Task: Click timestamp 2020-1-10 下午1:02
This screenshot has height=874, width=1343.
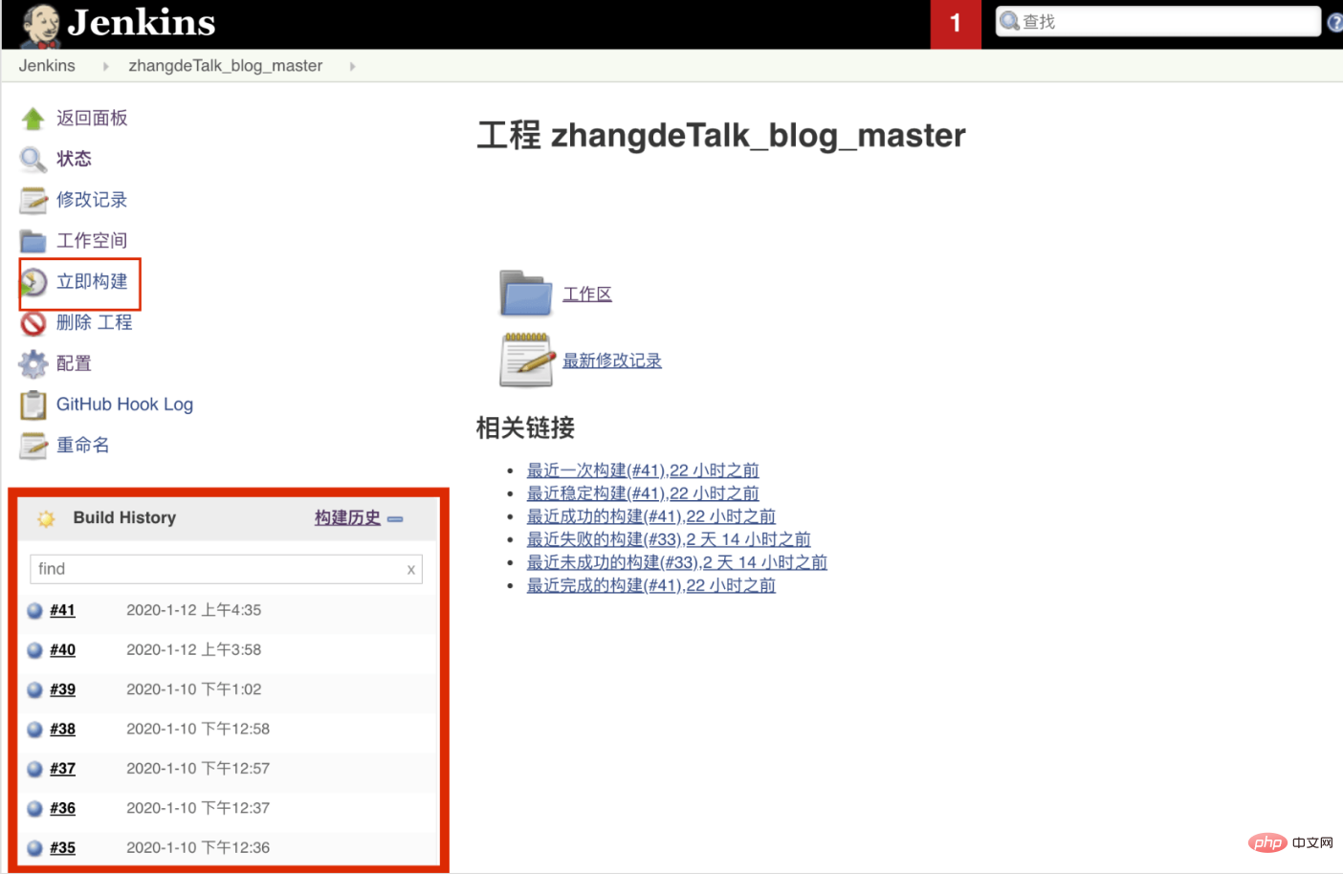Action: click(x=194, y=689)
